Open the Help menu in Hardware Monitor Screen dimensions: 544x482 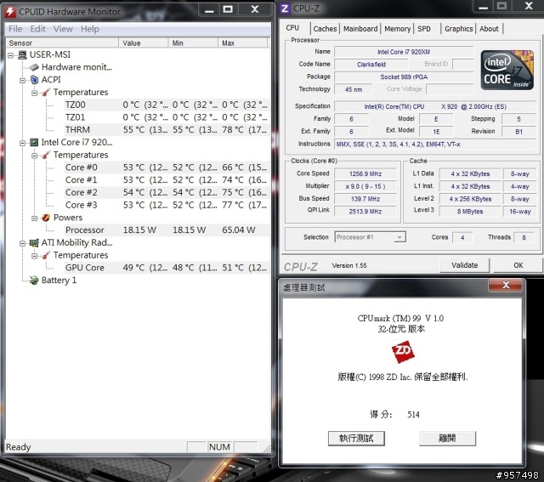90,29
